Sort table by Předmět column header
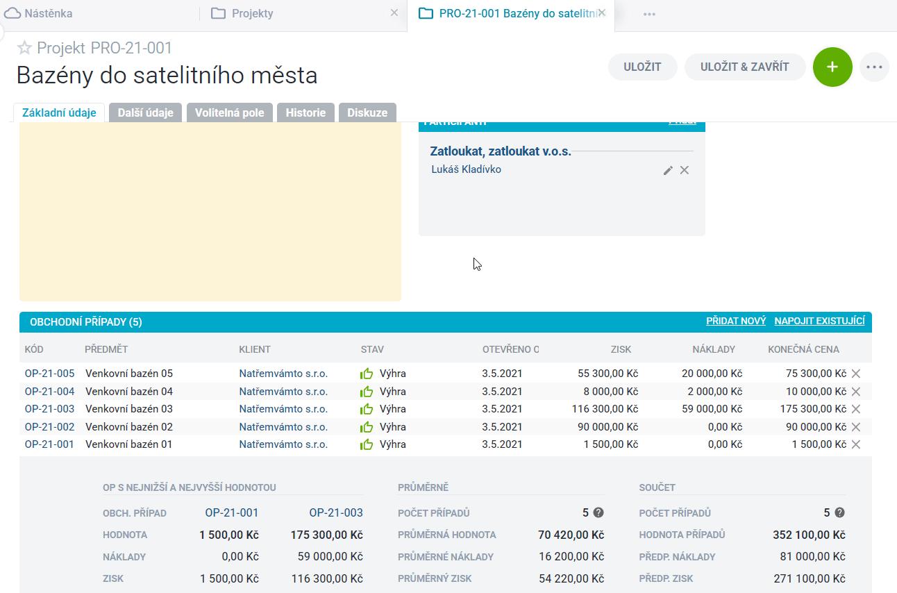 pos(106,349)
